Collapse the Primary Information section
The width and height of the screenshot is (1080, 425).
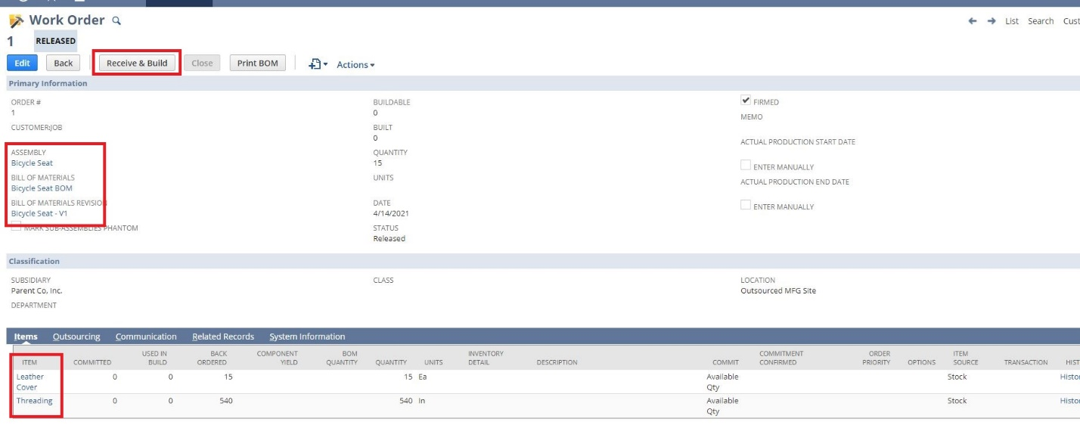tap(48, 83)
